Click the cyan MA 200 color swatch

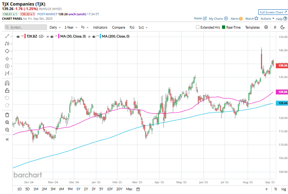click(101, 36)
